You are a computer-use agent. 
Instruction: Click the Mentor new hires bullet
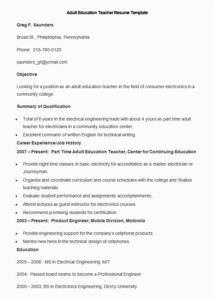[76, 241]
